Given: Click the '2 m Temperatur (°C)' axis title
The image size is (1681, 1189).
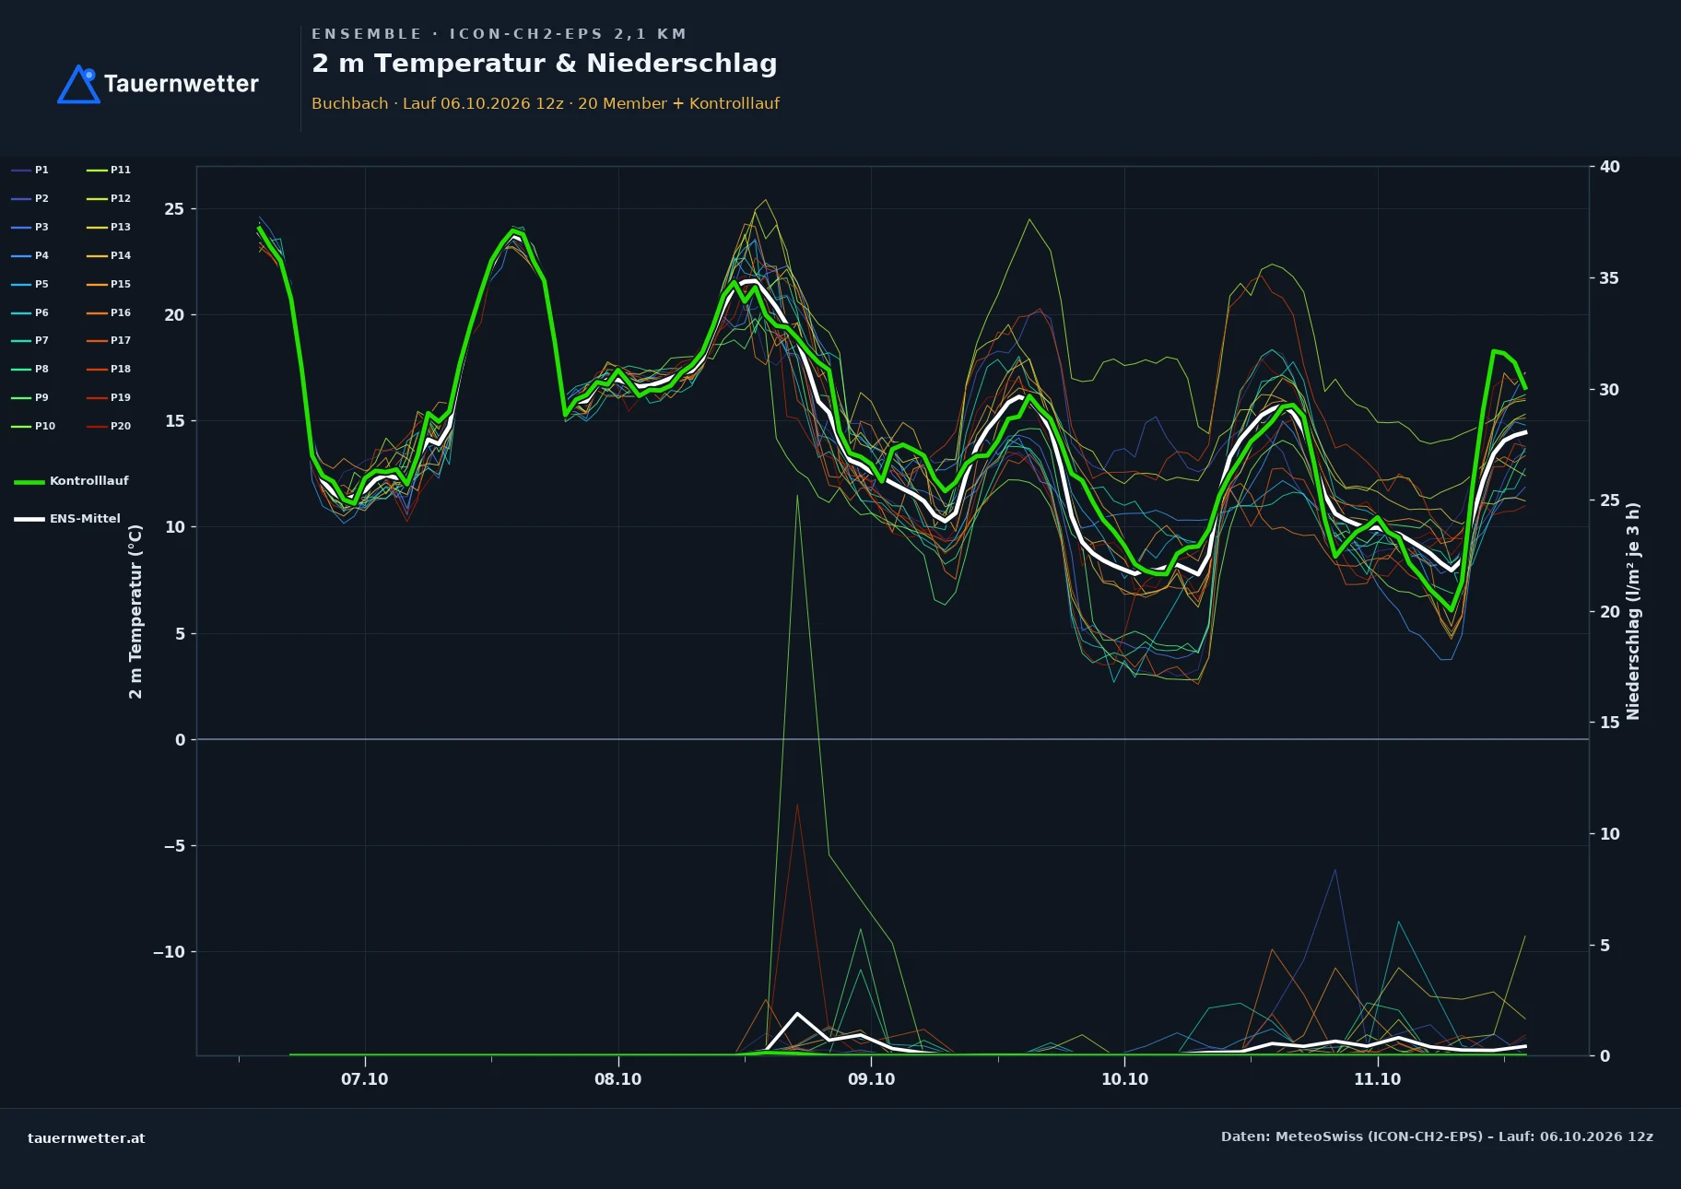Looking at the screenshot, I should click(135, 611).
